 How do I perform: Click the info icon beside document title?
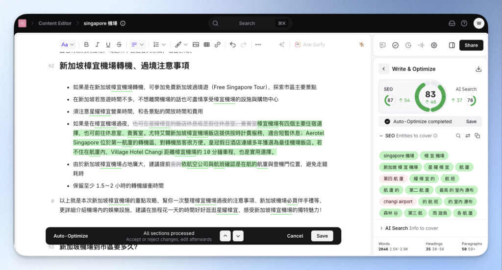(x=123, y=23)
